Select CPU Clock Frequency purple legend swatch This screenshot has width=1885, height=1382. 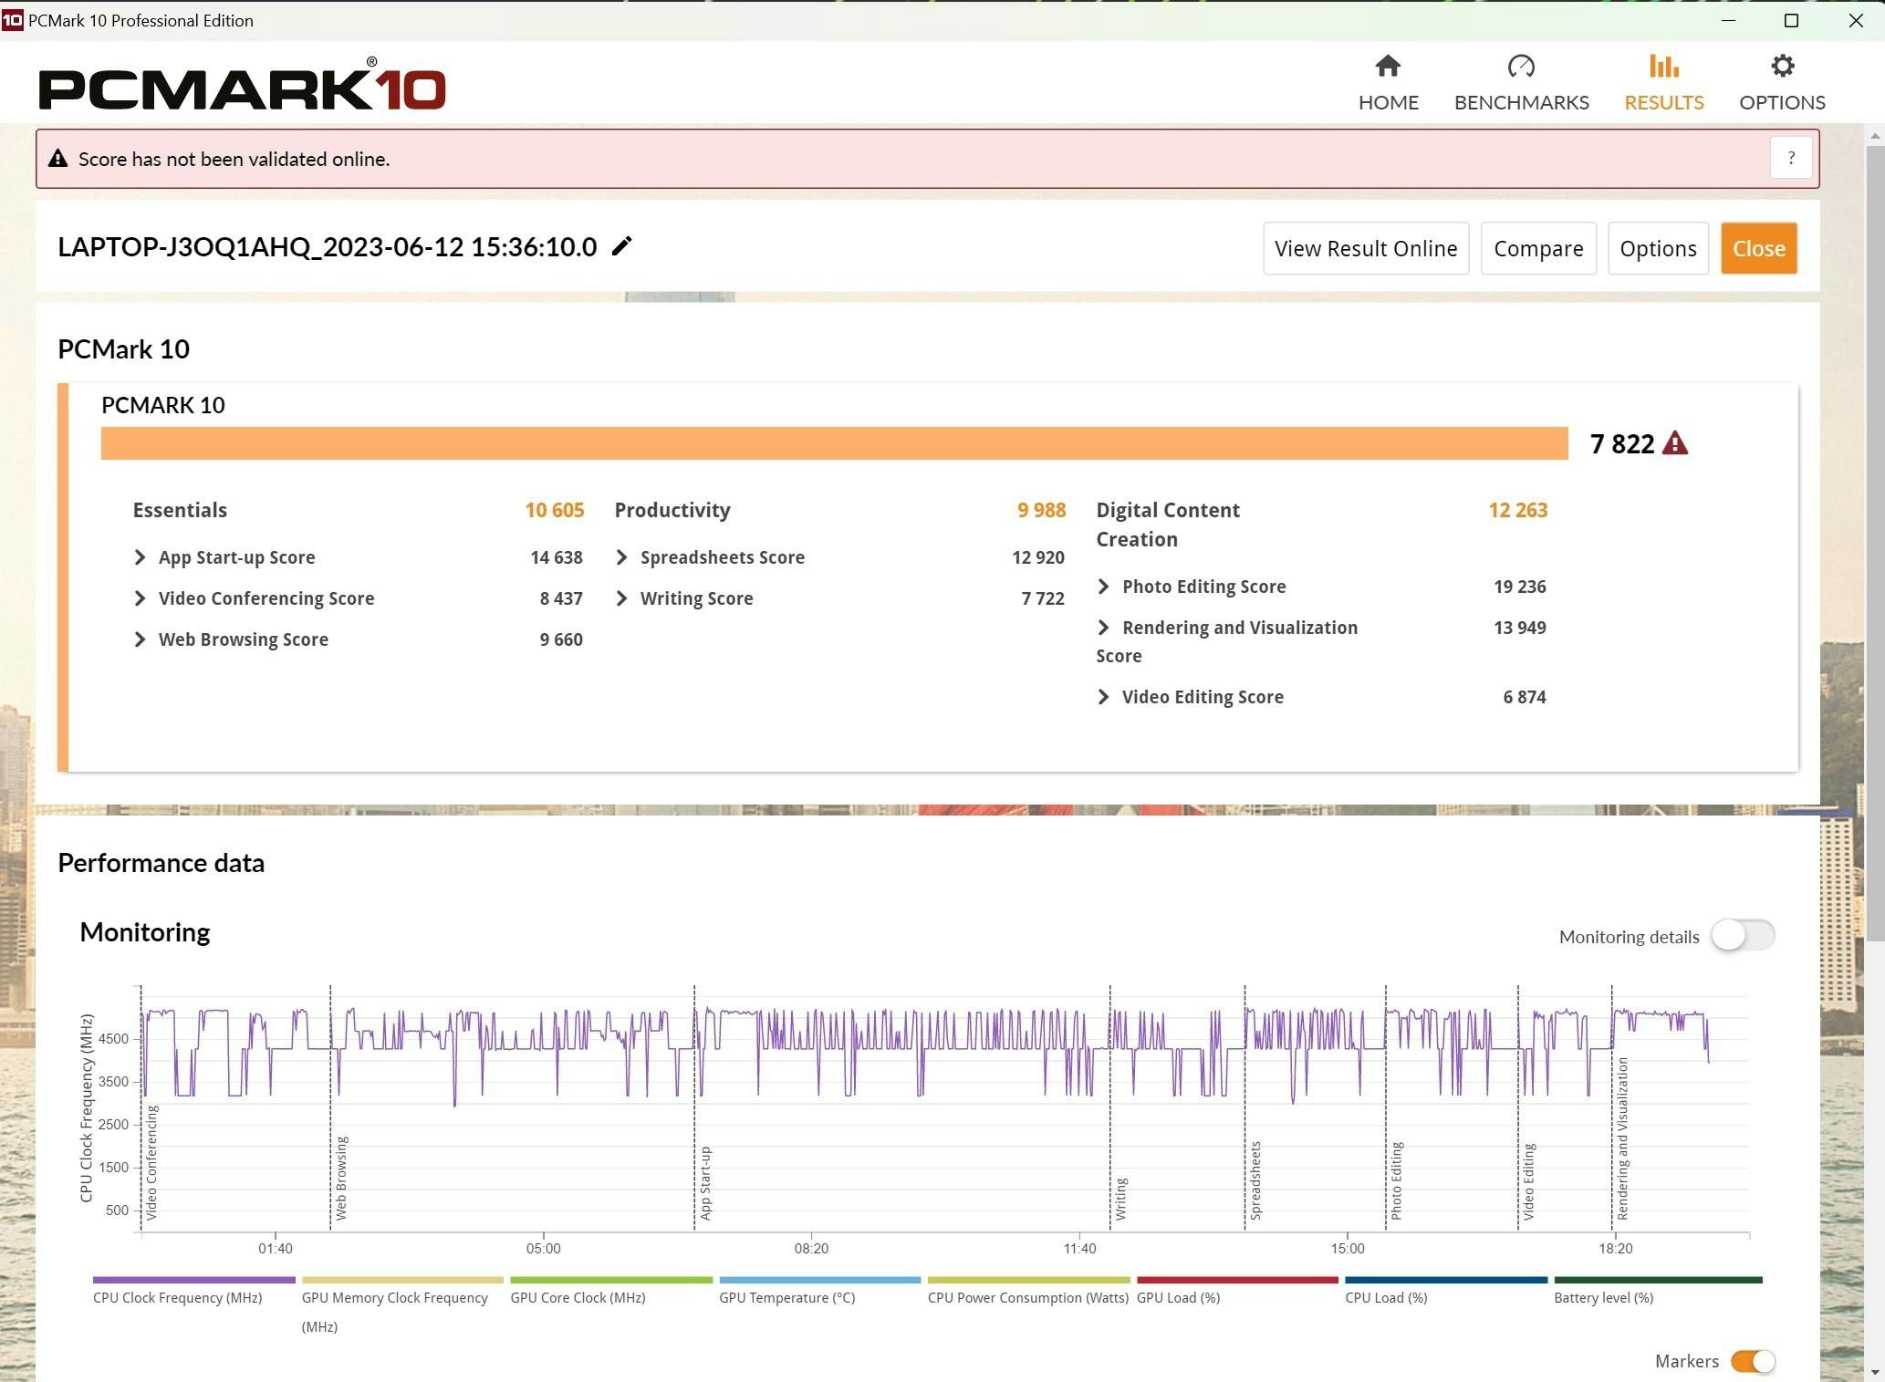193,1280
